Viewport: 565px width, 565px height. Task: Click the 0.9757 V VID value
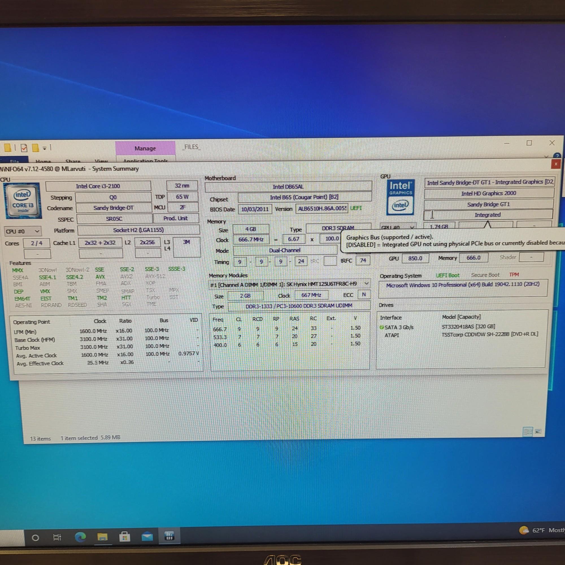[189, 353]
